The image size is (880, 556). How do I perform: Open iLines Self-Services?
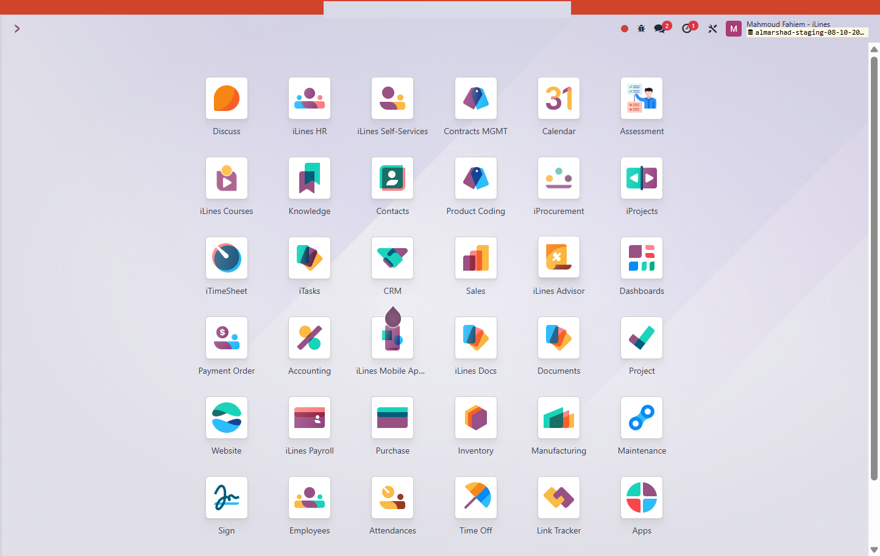[x=392, y=98]
